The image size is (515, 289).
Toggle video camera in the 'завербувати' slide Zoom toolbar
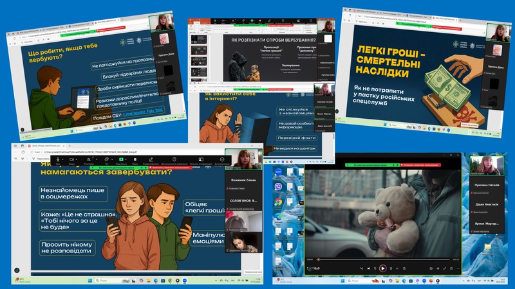click(72, 159)
